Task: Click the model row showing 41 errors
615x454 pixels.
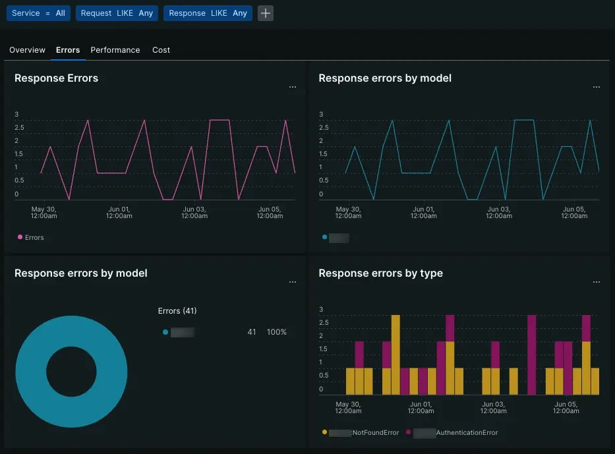Action: (224, 332)
